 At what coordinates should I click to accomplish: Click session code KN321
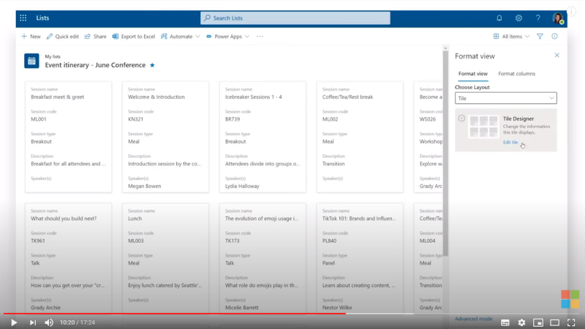(135, 119)
